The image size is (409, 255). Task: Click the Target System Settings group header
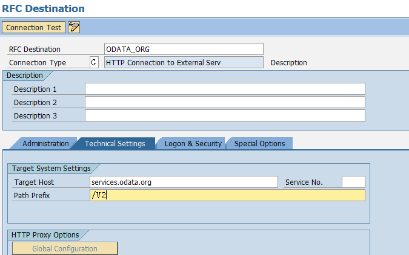(x=51, y=169)
